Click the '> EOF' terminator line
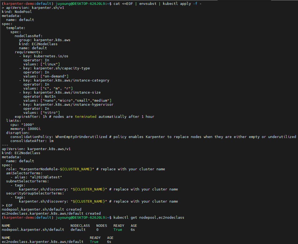Screen dimensions: 298x244 pyautogui.click(x=7, y=206)
